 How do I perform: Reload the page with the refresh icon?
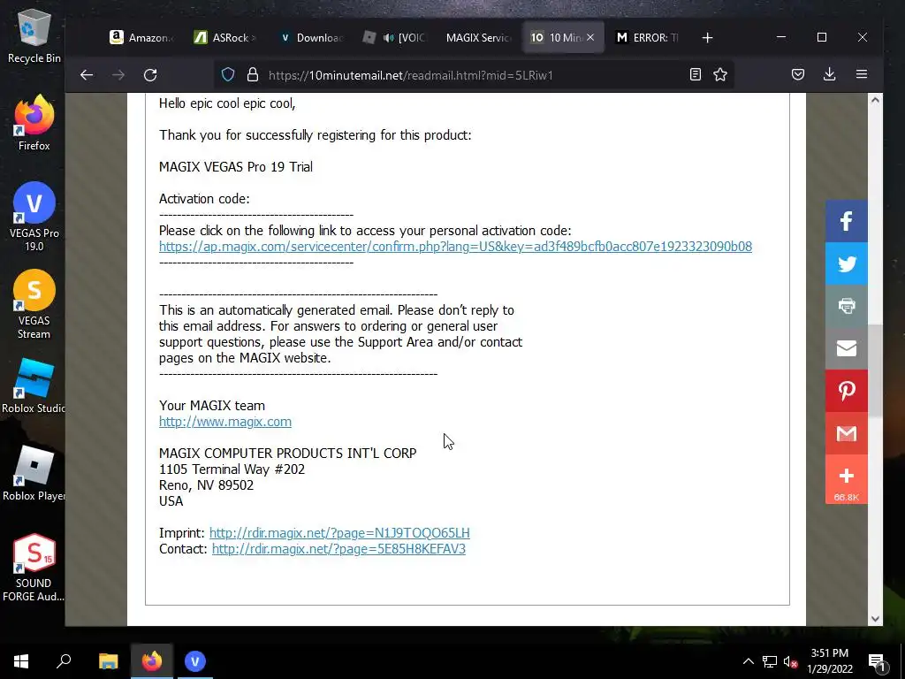click(150, 75)
